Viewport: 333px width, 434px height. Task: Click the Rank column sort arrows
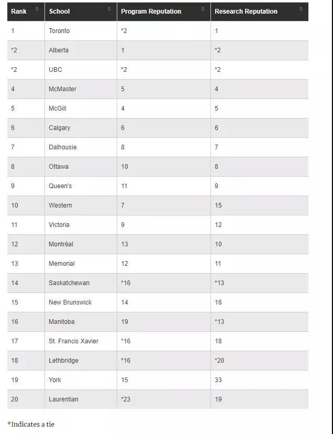[x=37, y=9]
